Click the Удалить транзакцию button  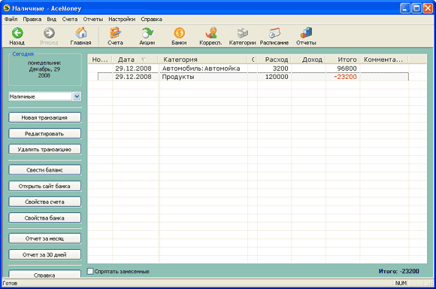[45, 149]
